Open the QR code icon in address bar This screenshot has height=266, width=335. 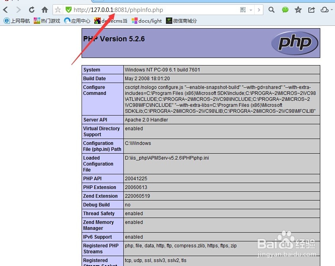(x=243, y=10)
